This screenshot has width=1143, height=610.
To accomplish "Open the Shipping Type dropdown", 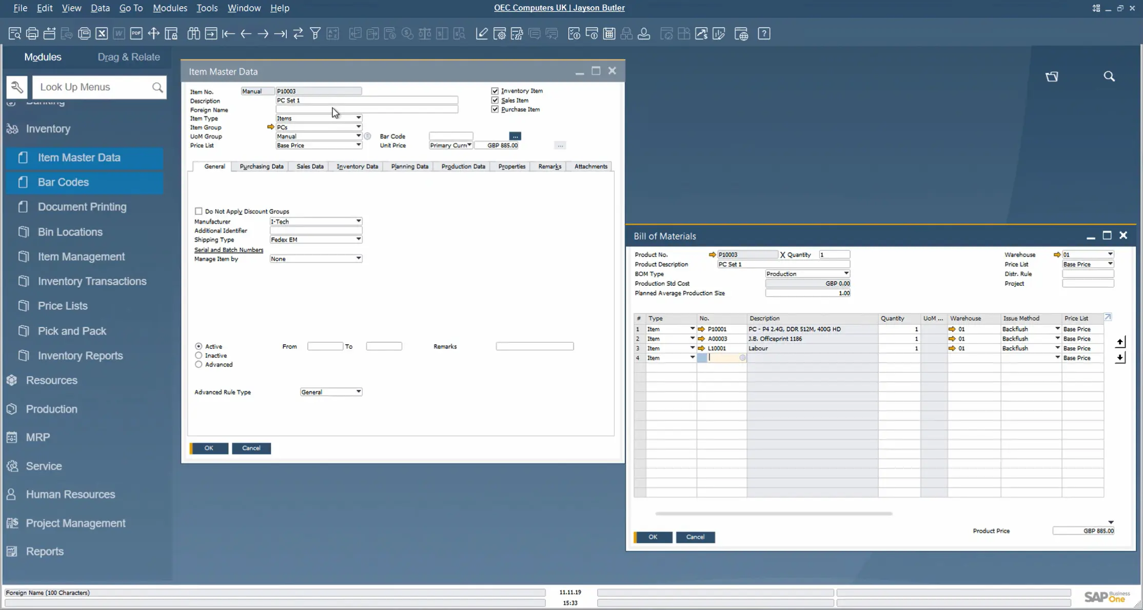I will point(358,240).
